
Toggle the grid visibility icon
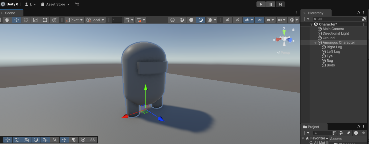[127, 20]
